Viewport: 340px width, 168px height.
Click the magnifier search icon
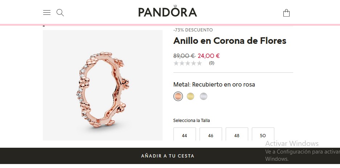click(x=60, y=13)
